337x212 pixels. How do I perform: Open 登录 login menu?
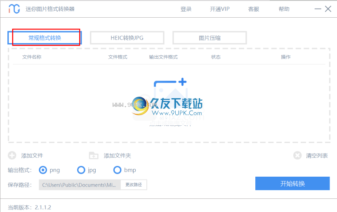186,9
